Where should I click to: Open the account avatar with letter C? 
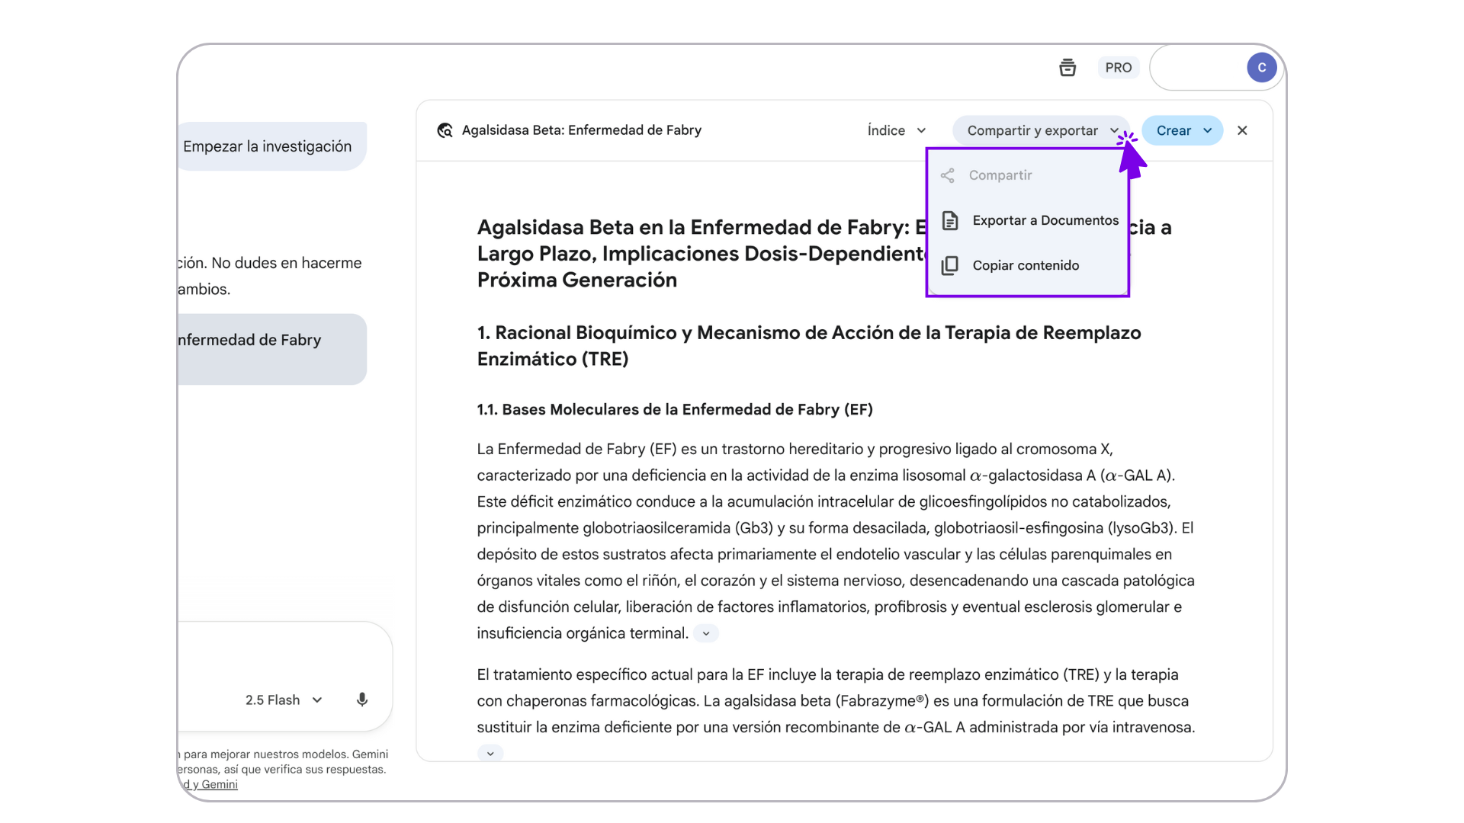[1261, 68]
